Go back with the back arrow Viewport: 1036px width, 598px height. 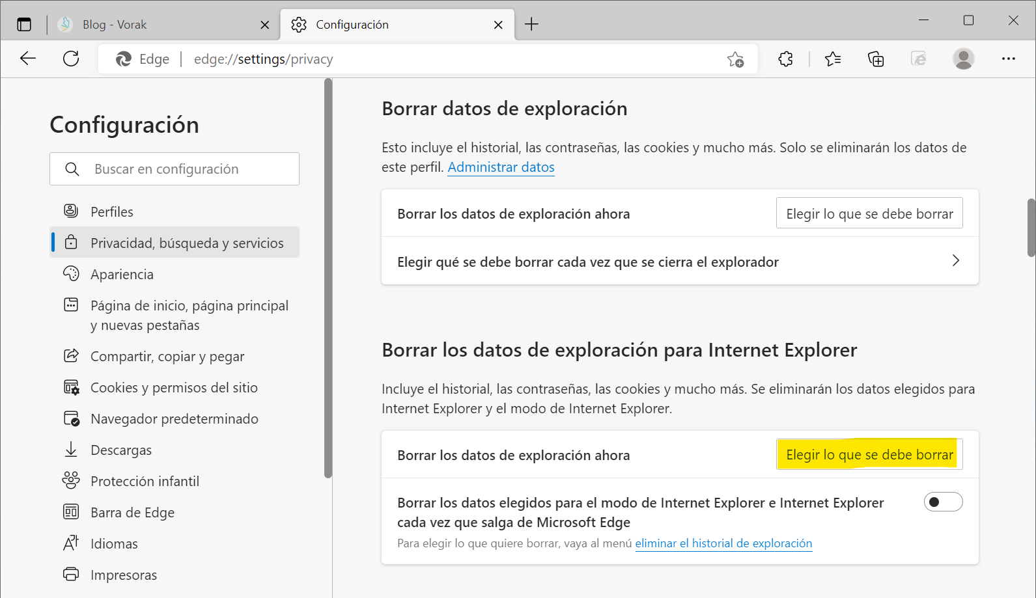[28, 59]
